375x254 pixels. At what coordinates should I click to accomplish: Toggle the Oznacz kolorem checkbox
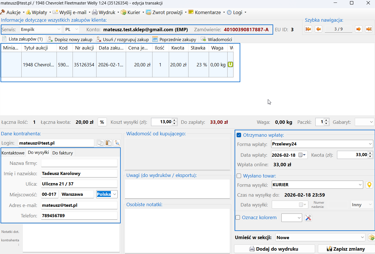point(238,217)
